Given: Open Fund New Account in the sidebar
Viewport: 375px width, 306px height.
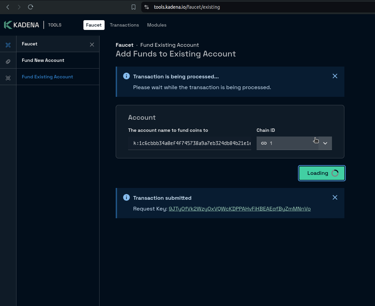Looking at the screenshot, I should [58, 60].
